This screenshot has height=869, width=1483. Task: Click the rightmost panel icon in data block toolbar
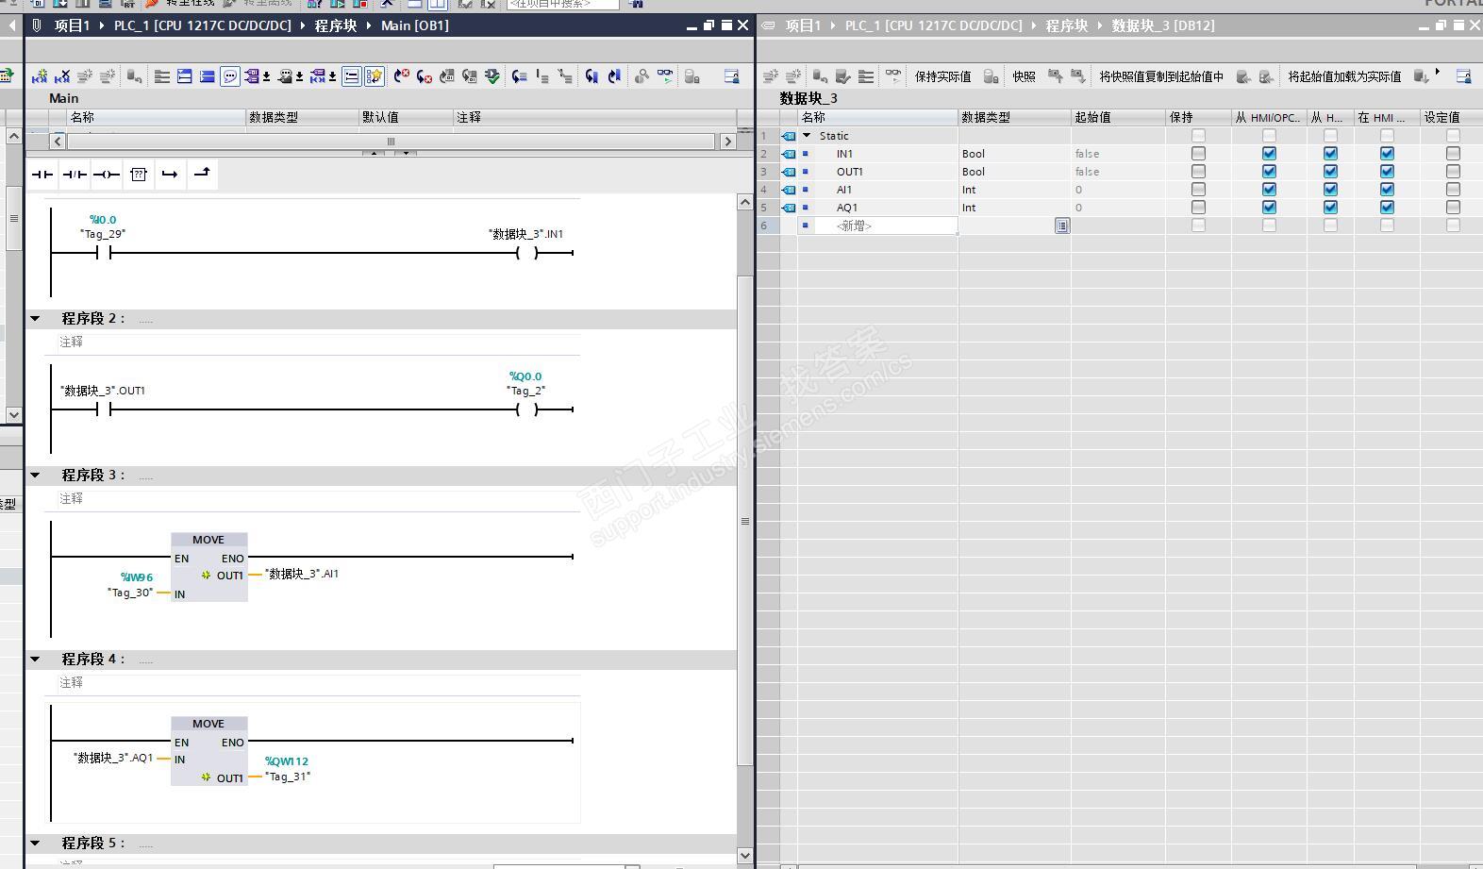click(x=1463, y=76)
